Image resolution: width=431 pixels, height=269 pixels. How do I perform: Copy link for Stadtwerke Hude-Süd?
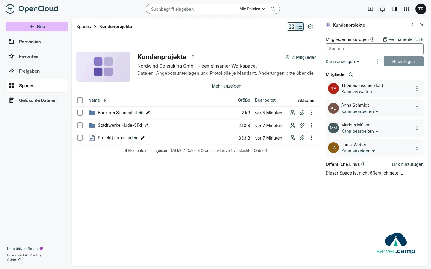click(302, 125)
